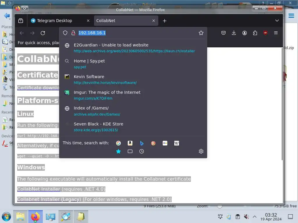
Task: Go back in Dolphin window
Action: coord(7,16)
